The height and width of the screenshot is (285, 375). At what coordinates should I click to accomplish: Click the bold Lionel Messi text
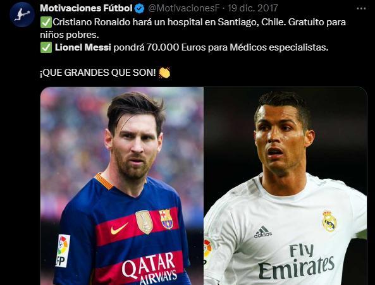[x=83, y=47]
